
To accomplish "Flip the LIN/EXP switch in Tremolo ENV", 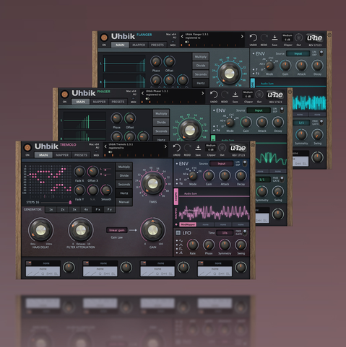I will (x=245, y=163).
